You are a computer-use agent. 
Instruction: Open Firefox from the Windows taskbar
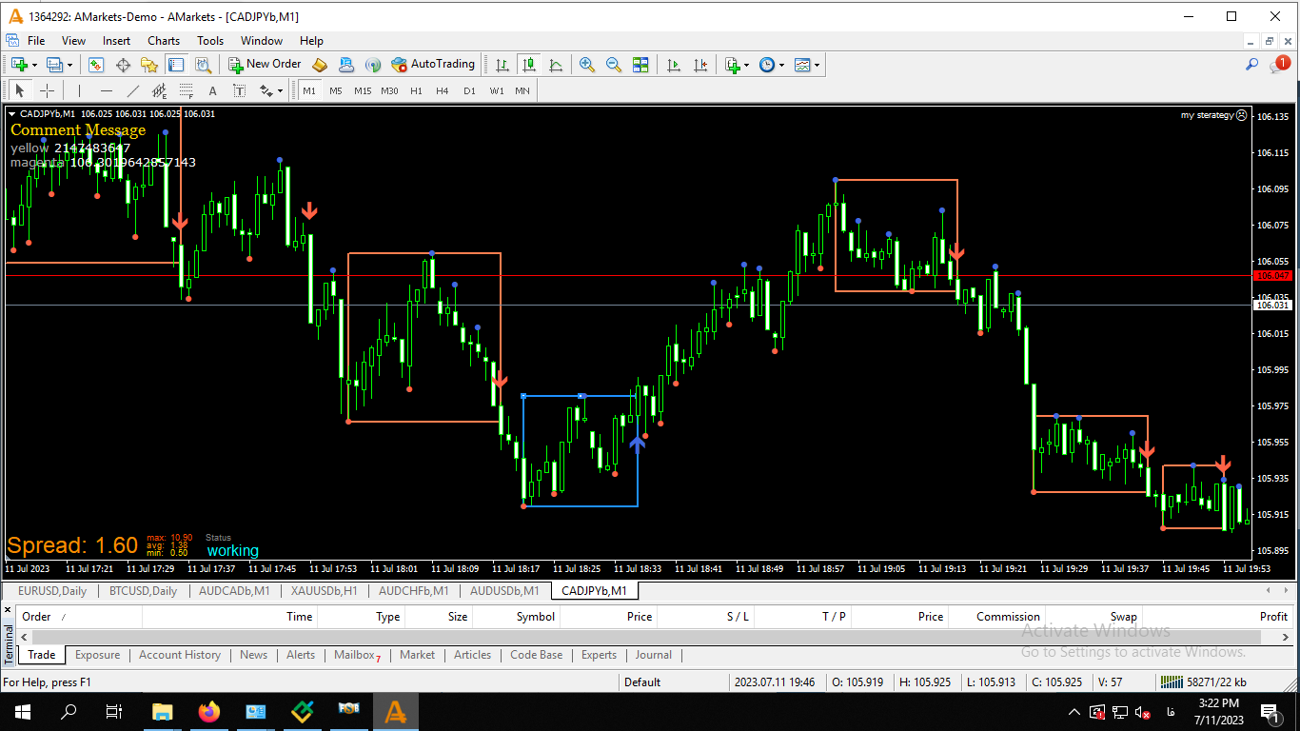tap(208, 712)
